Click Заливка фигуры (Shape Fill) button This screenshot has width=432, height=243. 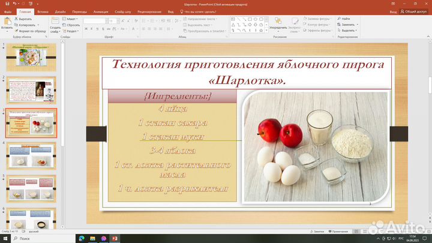coord(317,19)
